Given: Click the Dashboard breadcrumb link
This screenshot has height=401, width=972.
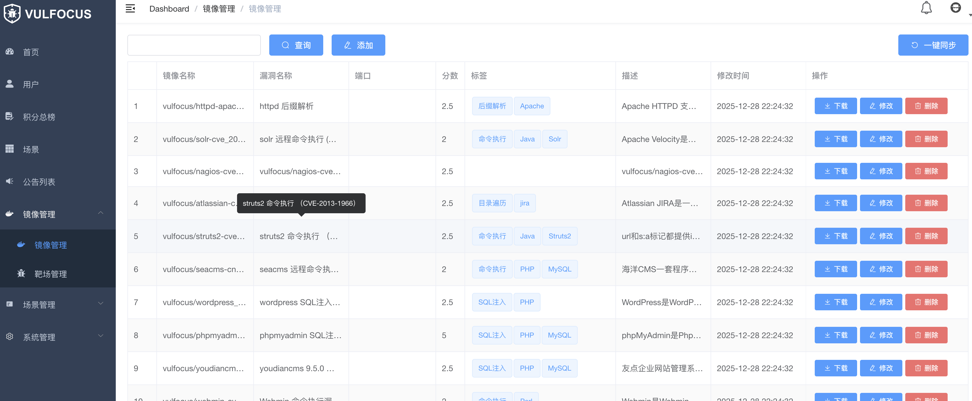Looking at the screenshot, I should pyautogui.click(x=169, y=9).
